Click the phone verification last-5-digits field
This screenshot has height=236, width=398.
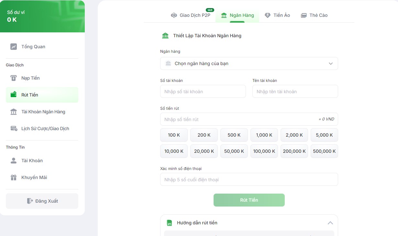coord(249,180)
